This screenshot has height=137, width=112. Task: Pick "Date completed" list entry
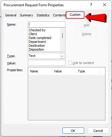(x=40, y=38)
